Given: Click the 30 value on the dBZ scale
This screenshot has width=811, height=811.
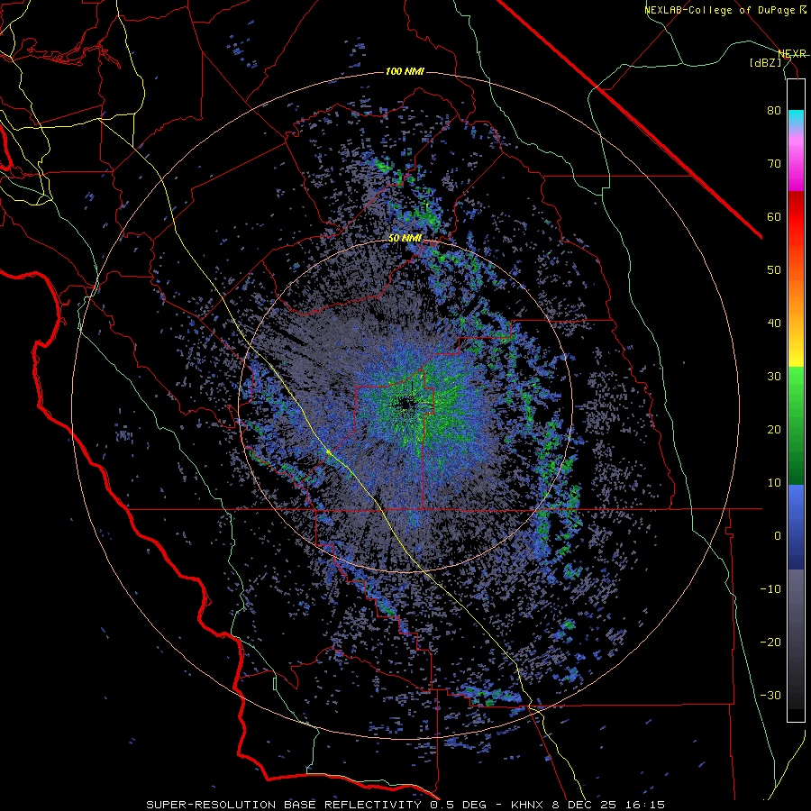Looking at the screenshot, I should click(x=774, y=377).
